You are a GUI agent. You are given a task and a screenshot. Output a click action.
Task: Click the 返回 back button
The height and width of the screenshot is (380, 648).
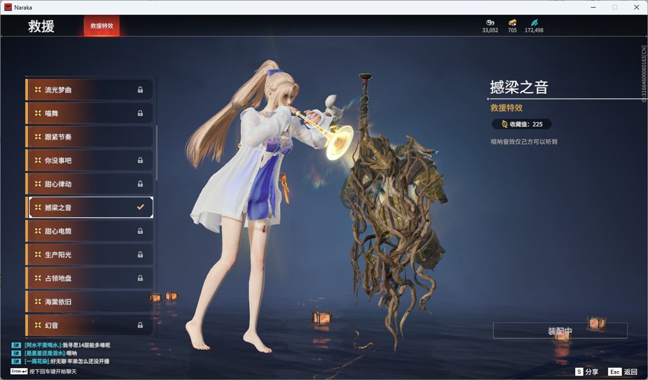pos(623,372)
